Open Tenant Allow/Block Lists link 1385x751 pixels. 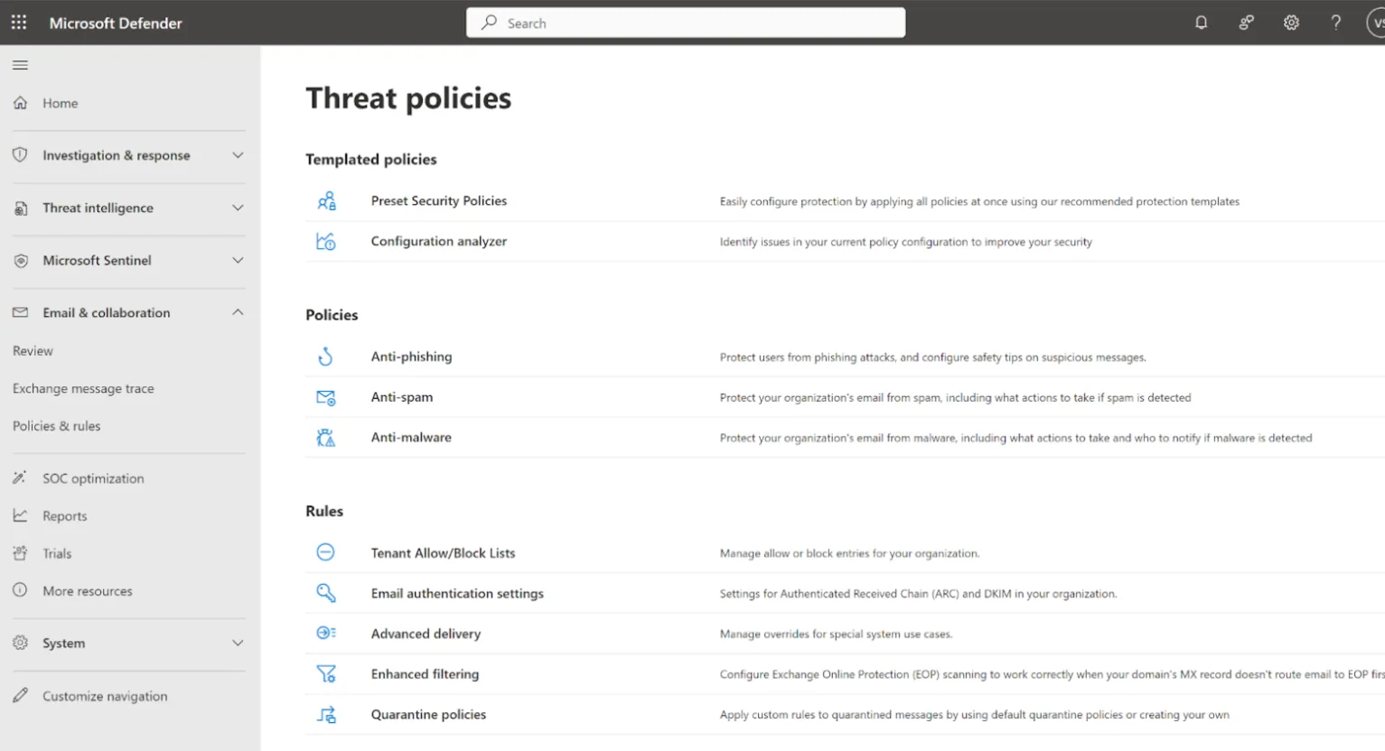[443, 552]
